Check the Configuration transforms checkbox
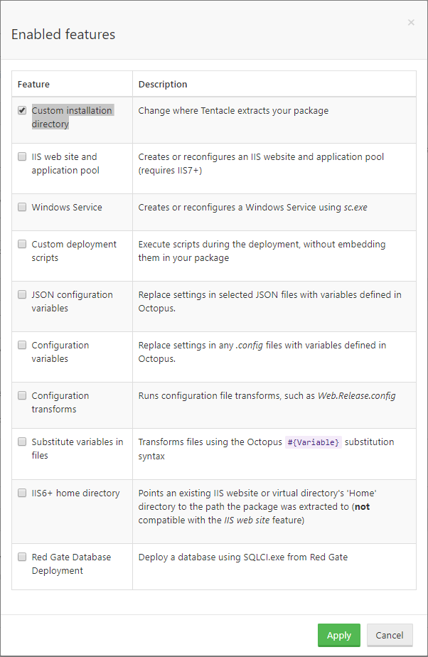 [22, 395]
